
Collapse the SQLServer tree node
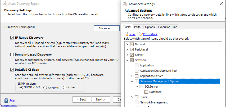pos(137,87)
